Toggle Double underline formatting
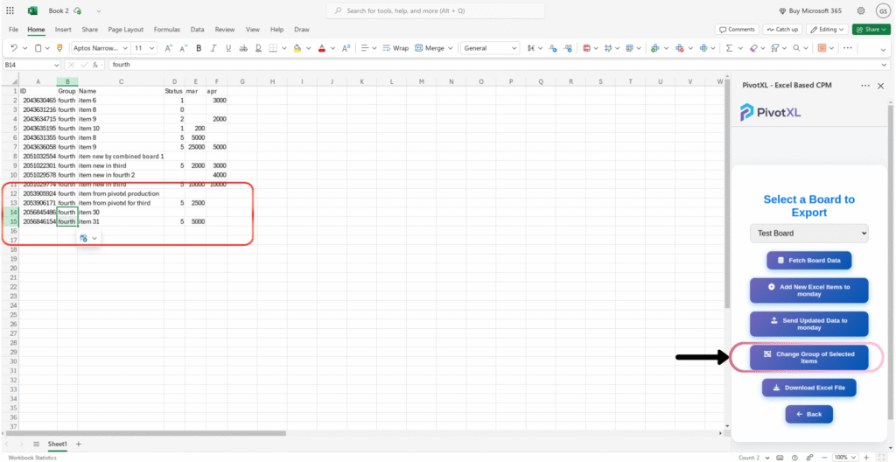 (x=258, y=48)
